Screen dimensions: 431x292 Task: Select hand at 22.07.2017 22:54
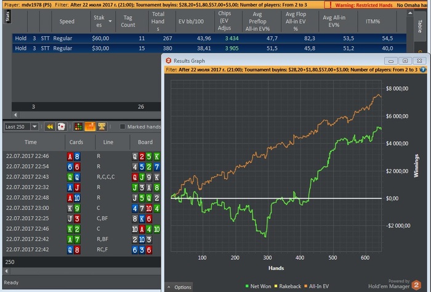pos(82,166)
